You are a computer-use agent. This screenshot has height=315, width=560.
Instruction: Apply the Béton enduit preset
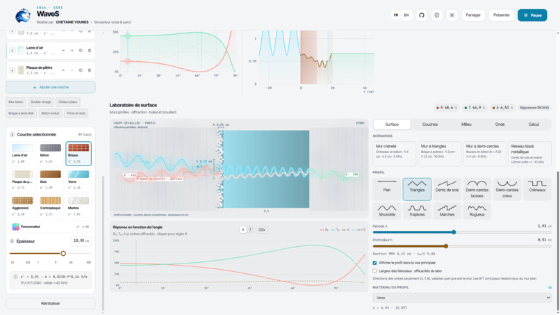click(50, 113)
